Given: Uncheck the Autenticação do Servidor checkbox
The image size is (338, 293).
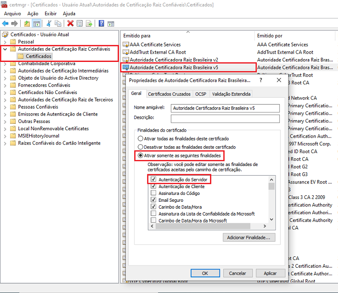Looking at the screenshot, I should [x=154, y=179].
